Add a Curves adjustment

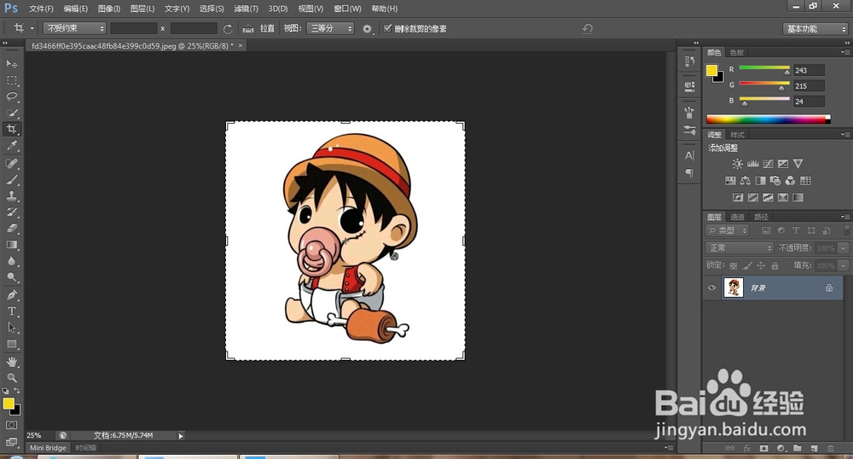769,164
